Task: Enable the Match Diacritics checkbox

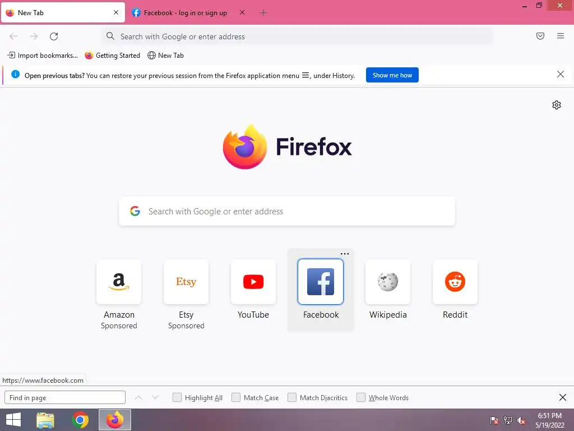Action: click(292, 397)
